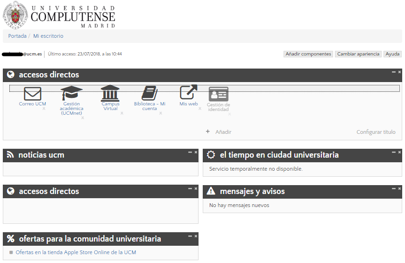Viewport: 405px width, 263px height.
Task: Click 'No hay mensajes nuevos' text
Action: pos(239,205)
